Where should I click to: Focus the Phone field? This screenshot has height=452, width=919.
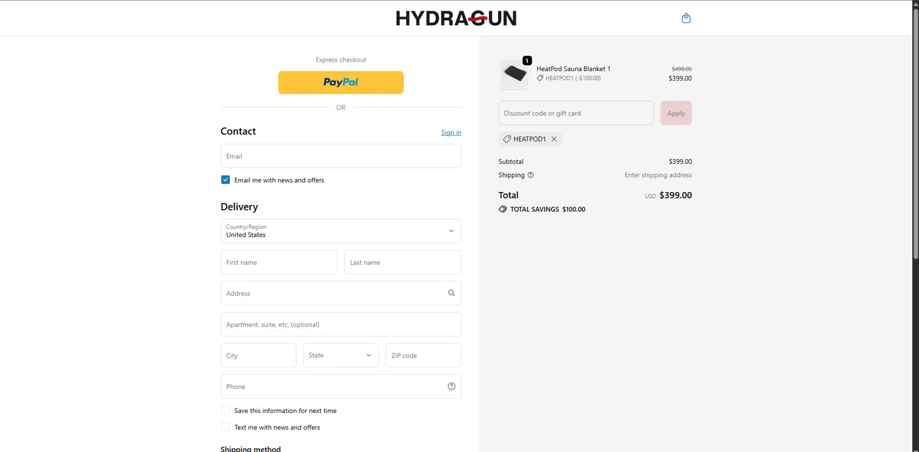341,387
